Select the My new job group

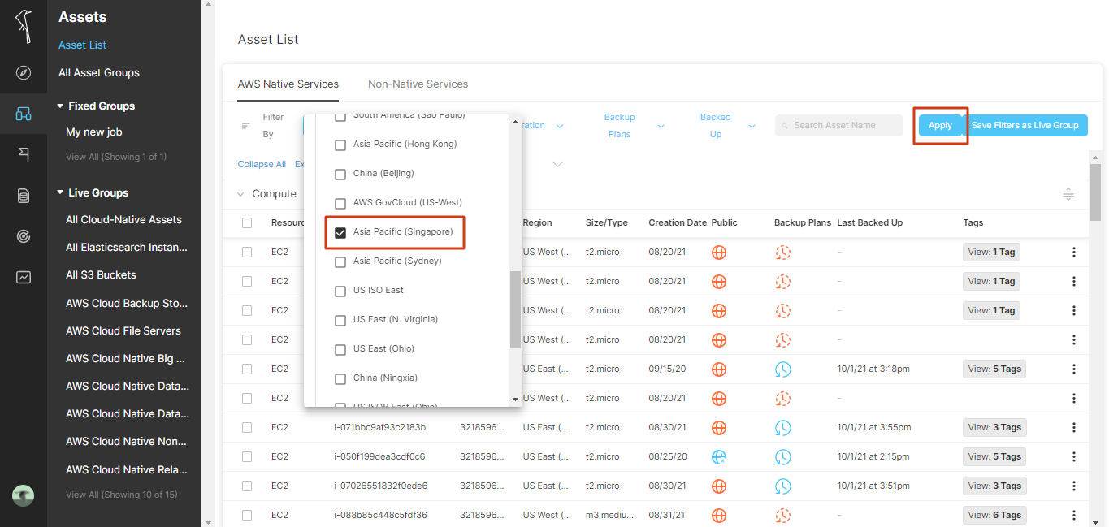point(94,132)
